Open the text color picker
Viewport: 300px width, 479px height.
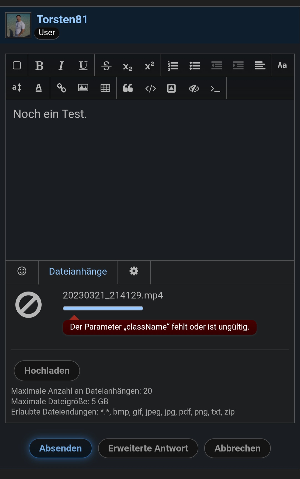39,88
